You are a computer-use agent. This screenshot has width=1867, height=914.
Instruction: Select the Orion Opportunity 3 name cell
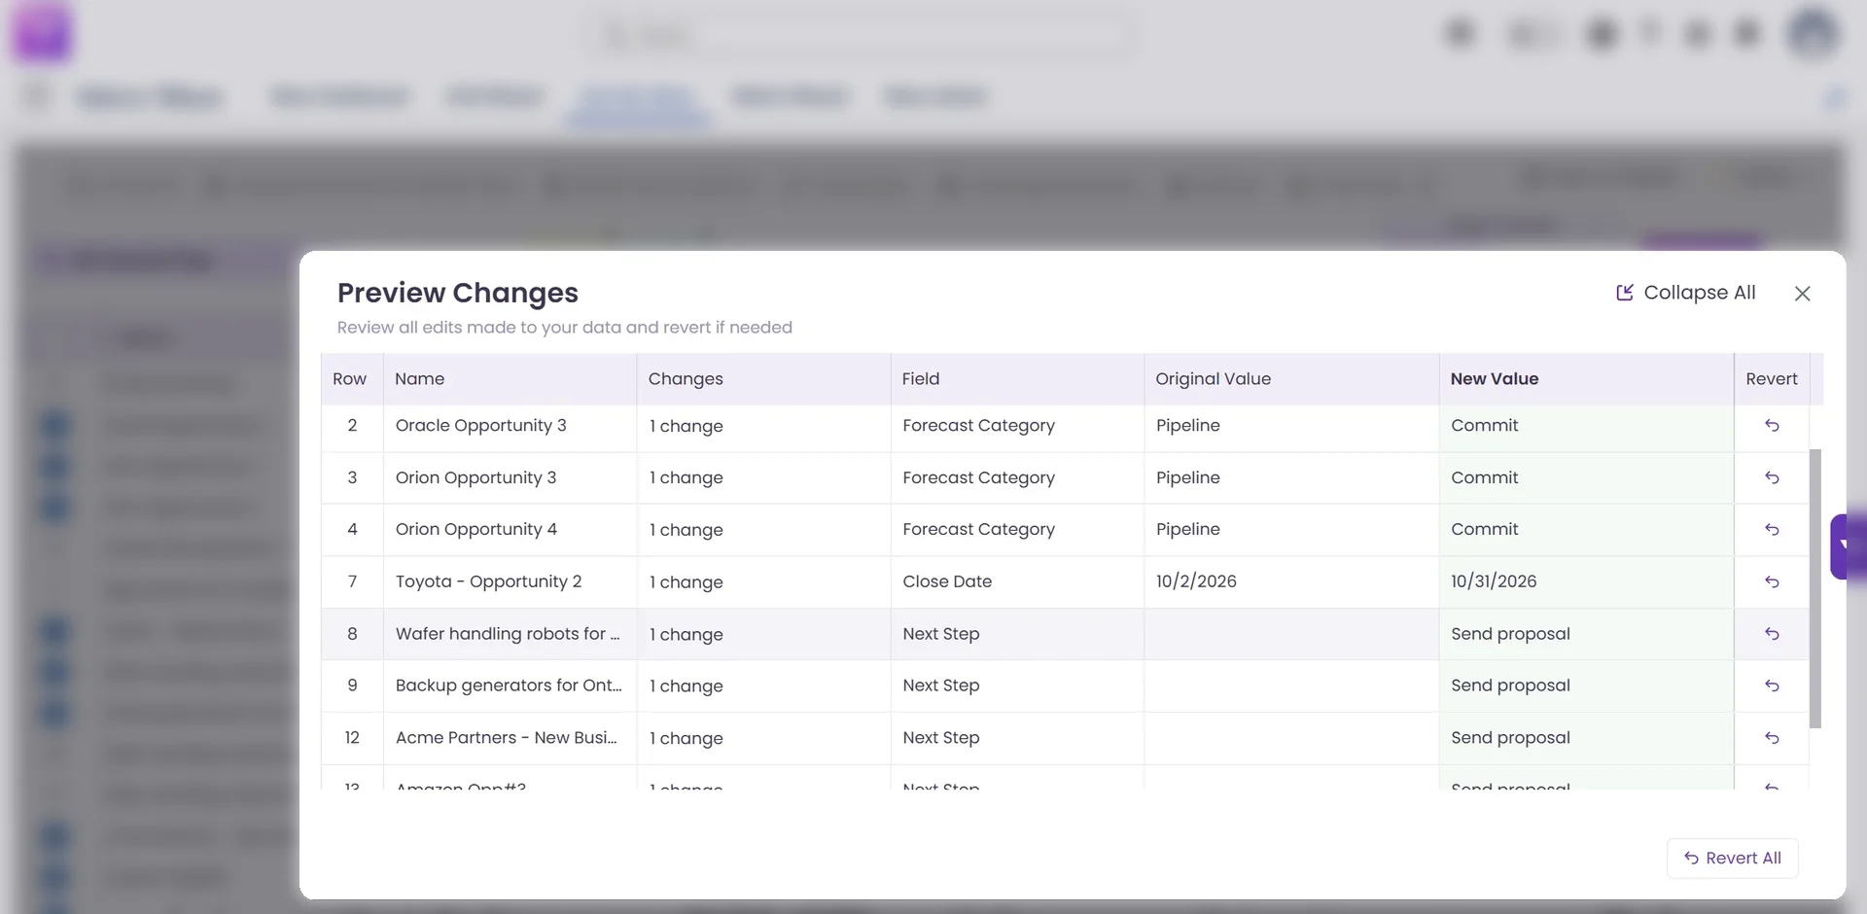510,477
